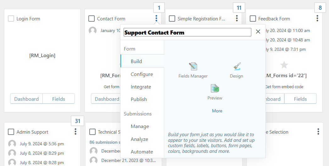Screen dimensions: 329x166
Task: Click the star icon on Feedback Form
Action: click(284, 65)
